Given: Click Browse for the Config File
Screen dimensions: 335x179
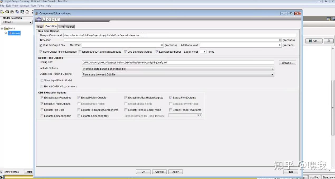Looking at the screenshot, I should [x=287, y=63].
